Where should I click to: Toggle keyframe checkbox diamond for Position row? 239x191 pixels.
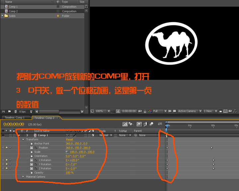[7, 148]
